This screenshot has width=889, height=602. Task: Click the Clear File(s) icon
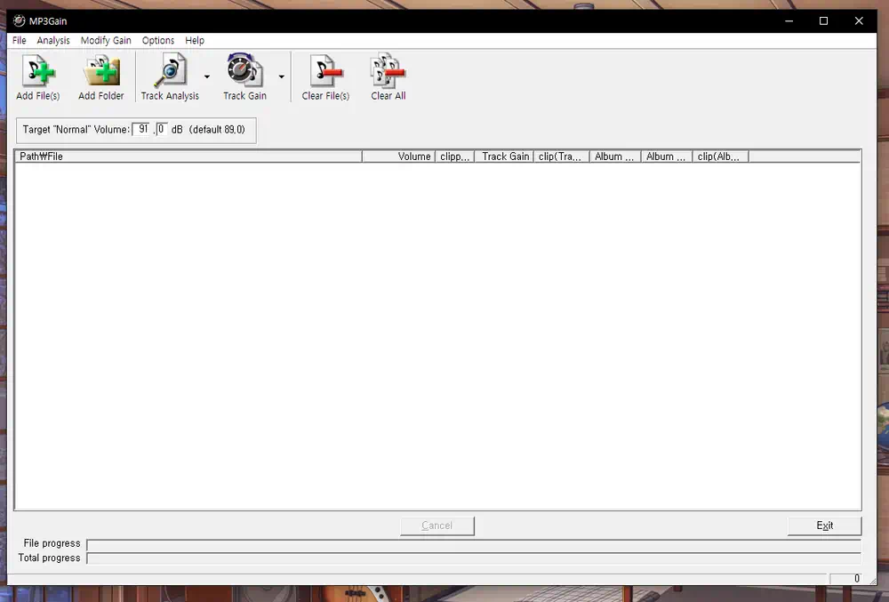(325, 77)
